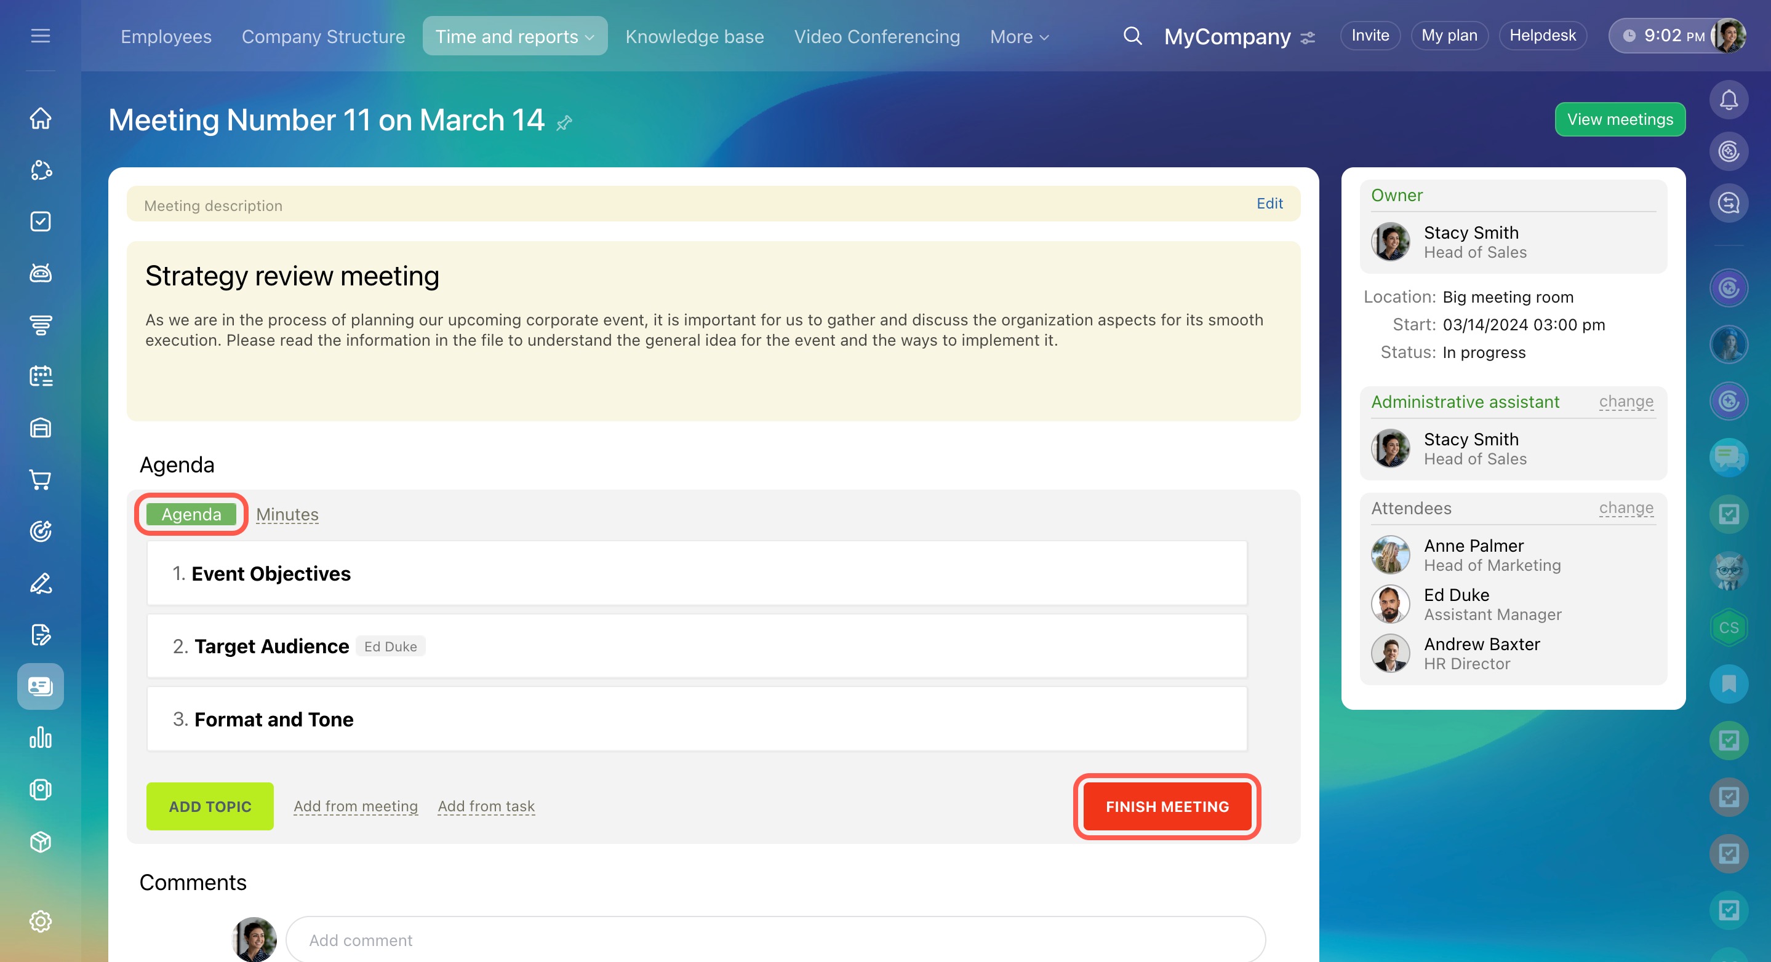Click the FINISH MEETING button

tap(1167, 806)
